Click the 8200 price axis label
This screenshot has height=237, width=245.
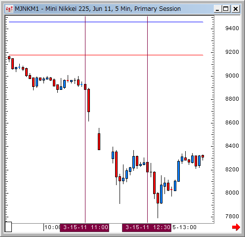click(x=232, y=169)
